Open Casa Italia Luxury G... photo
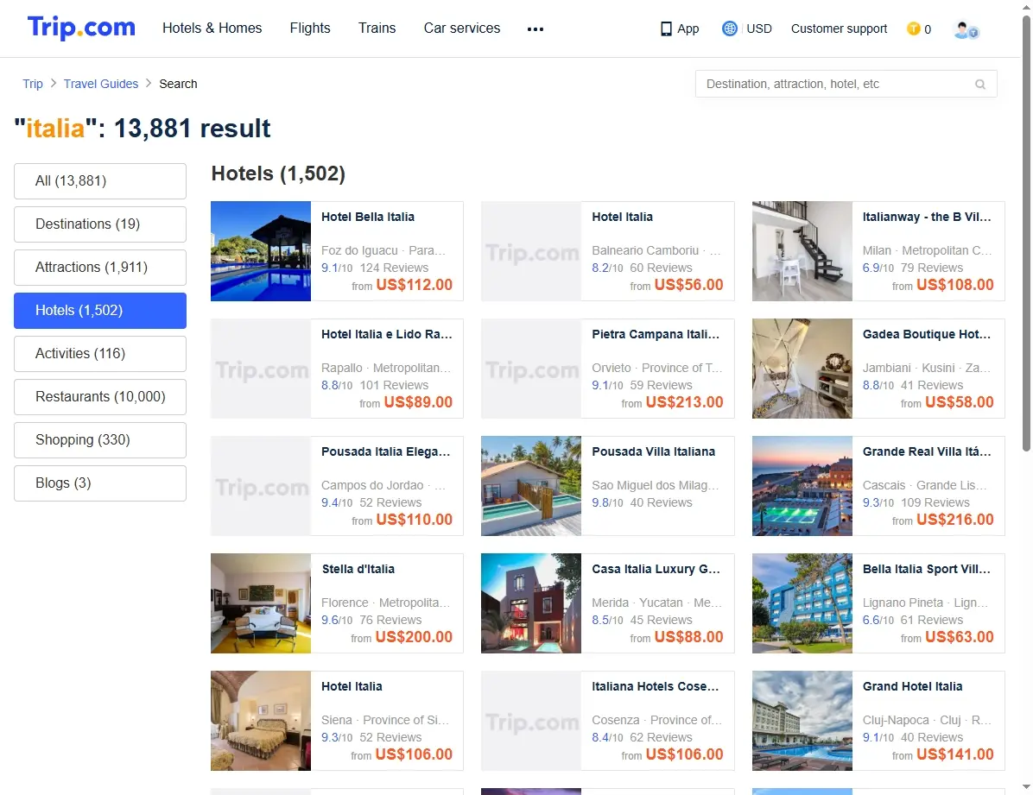The width and height of the screenshot is (1033, 795). 531,603
